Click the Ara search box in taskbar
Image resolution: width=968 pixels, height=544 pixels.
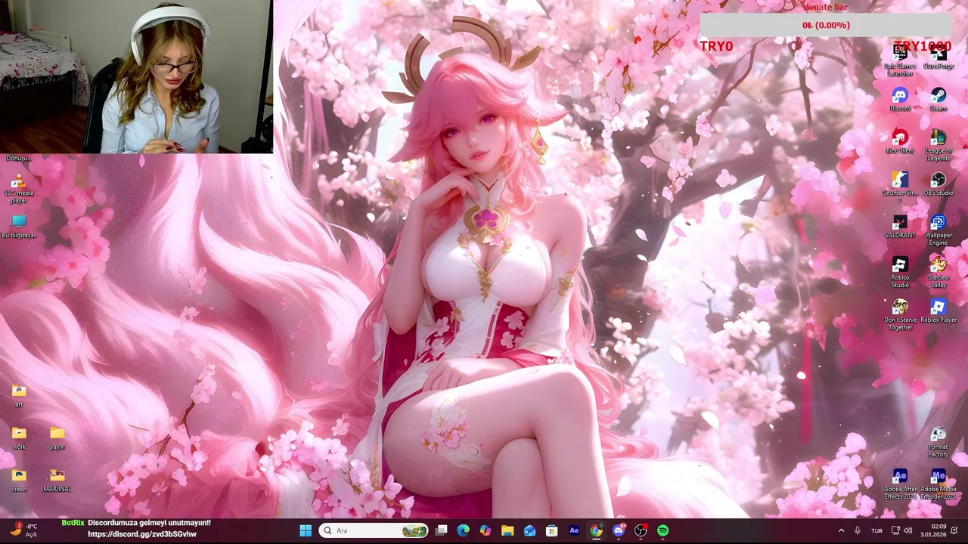click(x=374, y=530)
